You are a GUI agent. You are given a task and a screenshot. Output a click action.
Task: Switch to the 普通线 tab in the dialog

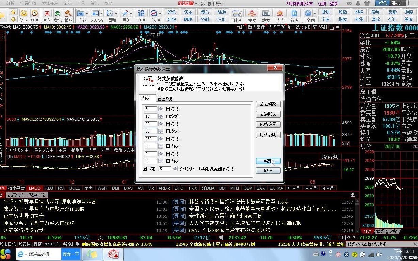coord(164,98)
